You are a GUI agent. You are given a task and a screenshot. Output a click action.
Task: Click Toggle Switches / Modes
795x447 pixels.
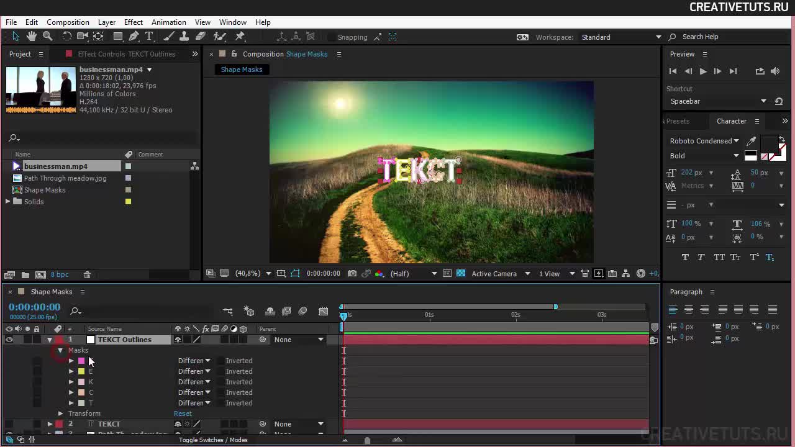pyautogui.click(x=213, y=440)
